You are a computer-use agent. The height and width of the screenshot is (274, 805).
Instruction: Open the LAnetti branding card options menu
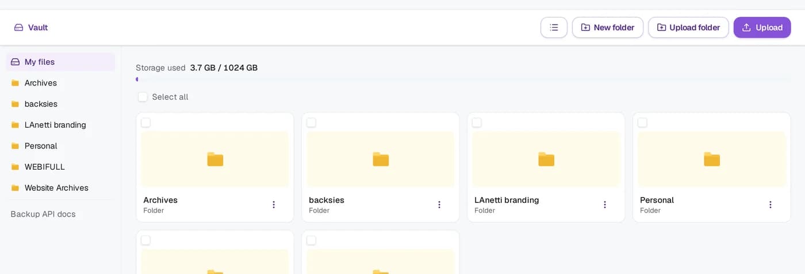(605, 205)
